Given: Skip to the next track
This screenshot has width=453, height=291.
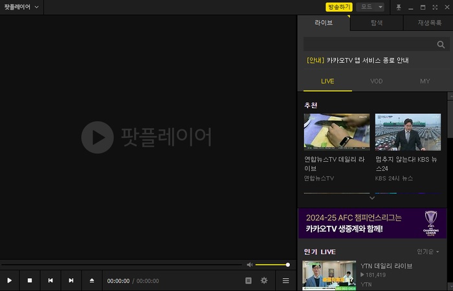Looking at the screenshot, I should click(x=71, y=280).
